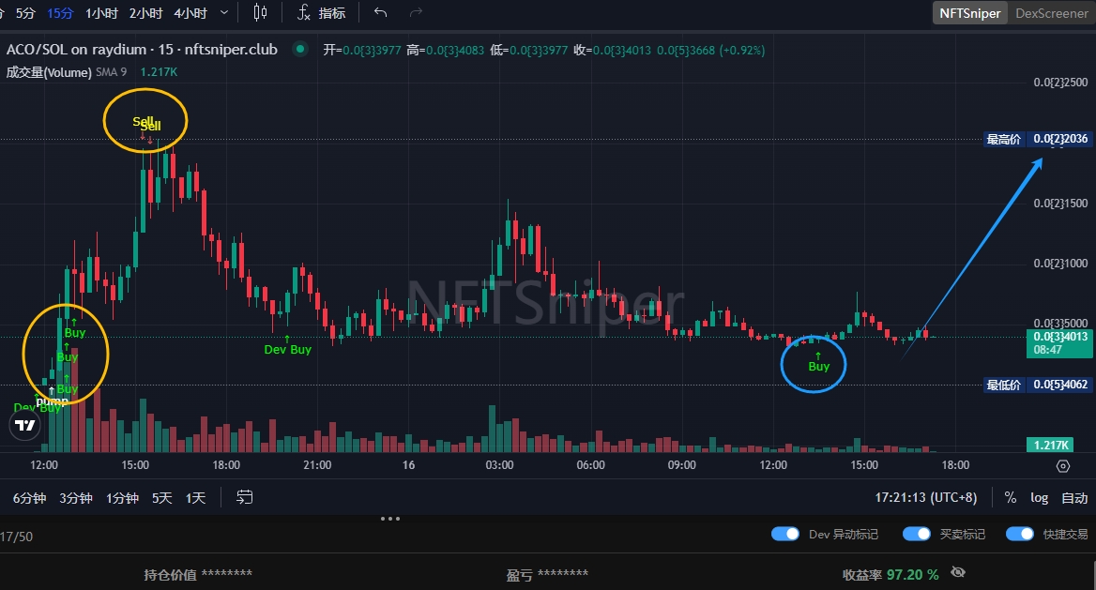Click the Dev Buy marker near 21:00
This screenshot has width=1096, height=590.
pos(287,349)
